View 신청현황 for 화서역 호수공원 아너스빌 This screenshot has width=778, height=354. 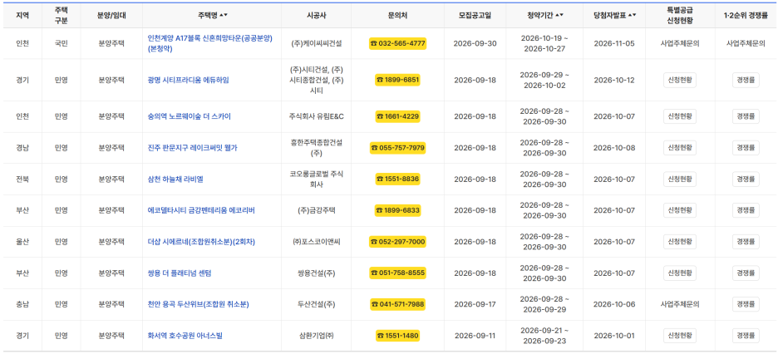pos(680,336)
